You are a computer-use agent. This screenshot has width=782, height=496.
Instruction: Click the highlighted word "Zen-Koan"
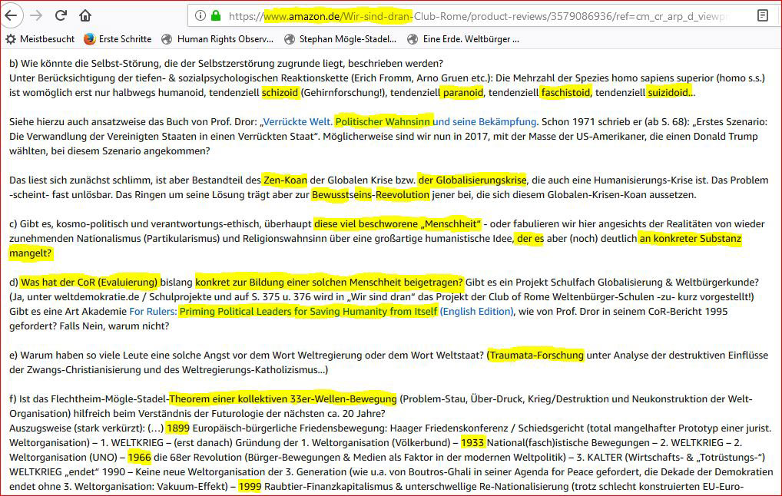pos(284,180)
